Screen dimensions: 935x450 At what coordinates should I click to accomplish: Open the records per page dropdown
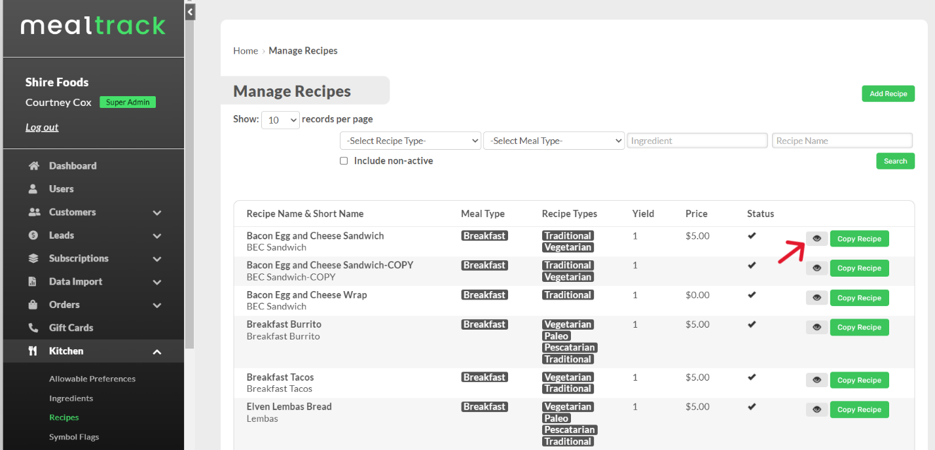coord(280,120)
